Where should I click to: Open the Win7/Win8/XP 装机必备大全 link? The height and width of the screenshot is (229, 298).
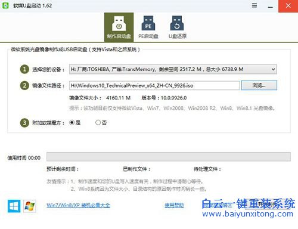pyautogui.click(x=78, y=205)
